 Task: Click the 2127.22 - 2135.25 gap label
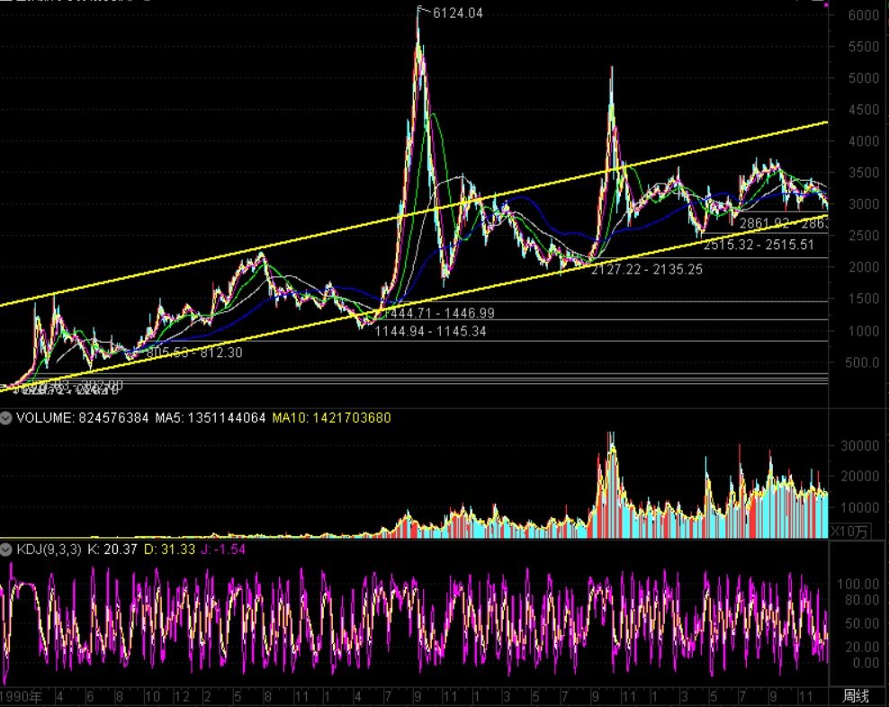tap(647, 269)
